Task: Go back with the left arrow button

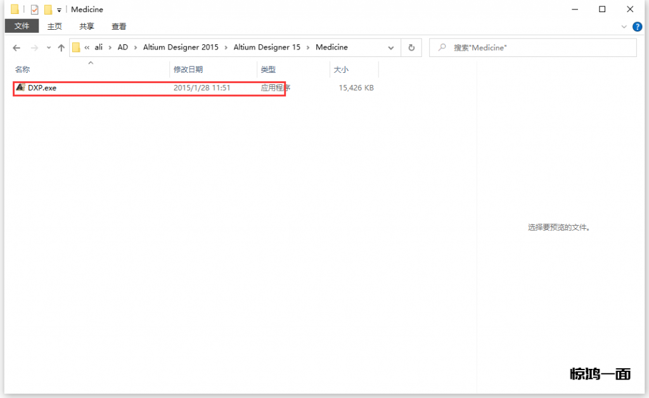Action: coord(16,48)
